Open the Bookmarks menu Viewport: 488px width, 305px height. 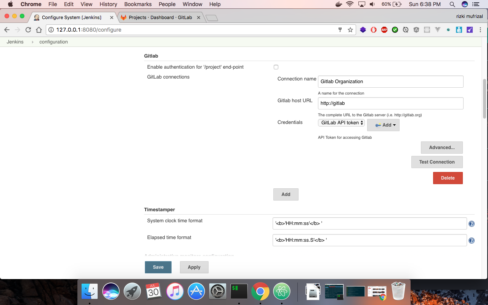pos(138,4)
